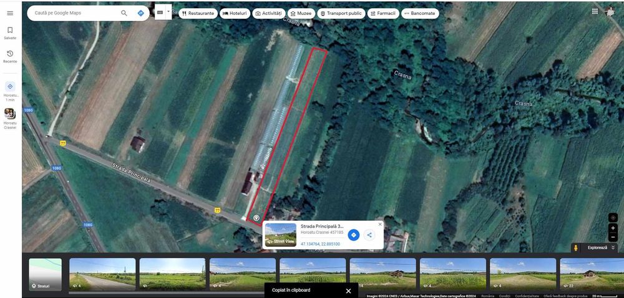The width and height of the screenshot is (624, 298).
Task: Close the Strada Principală place card
Action: (379, 224)
